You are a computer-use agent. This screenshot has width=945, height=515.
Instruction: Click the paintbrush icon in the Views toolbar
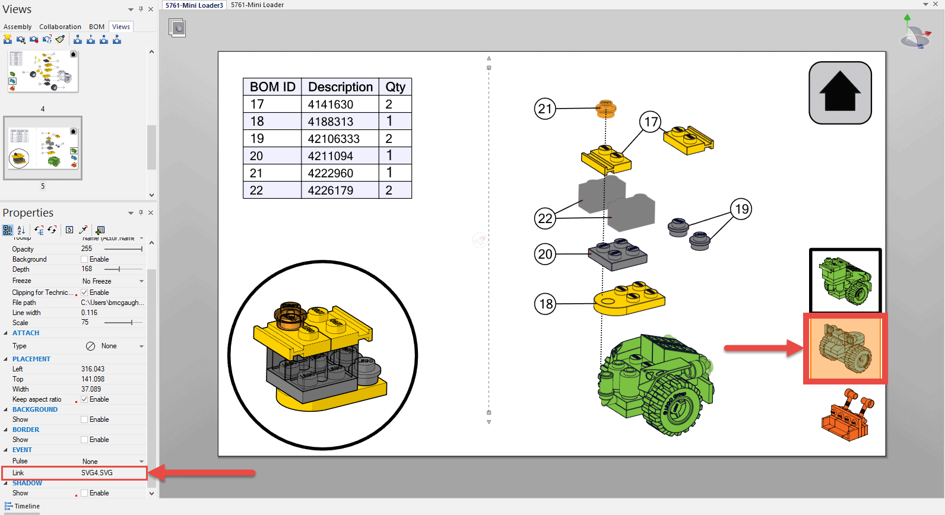[60, 39]
